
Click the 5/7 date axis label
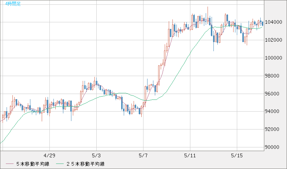click(143, 156)
